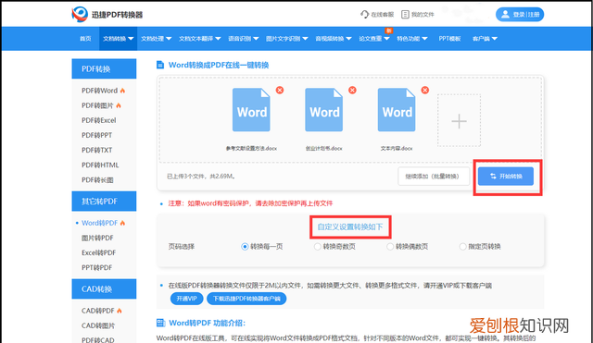Image resolution: width=593 pixels, height=343 pixels.
Task: Remove the 文本内容.docx file
Action: point(424,90)
